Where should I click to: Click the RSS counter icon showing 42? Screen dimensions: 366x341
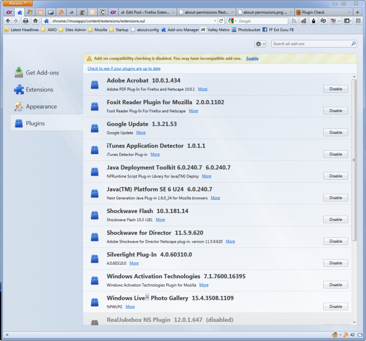[349, 335]
